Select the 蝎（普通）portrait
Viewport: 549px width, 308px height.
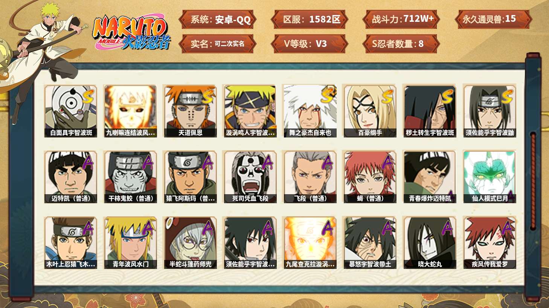tap(370, 177)
